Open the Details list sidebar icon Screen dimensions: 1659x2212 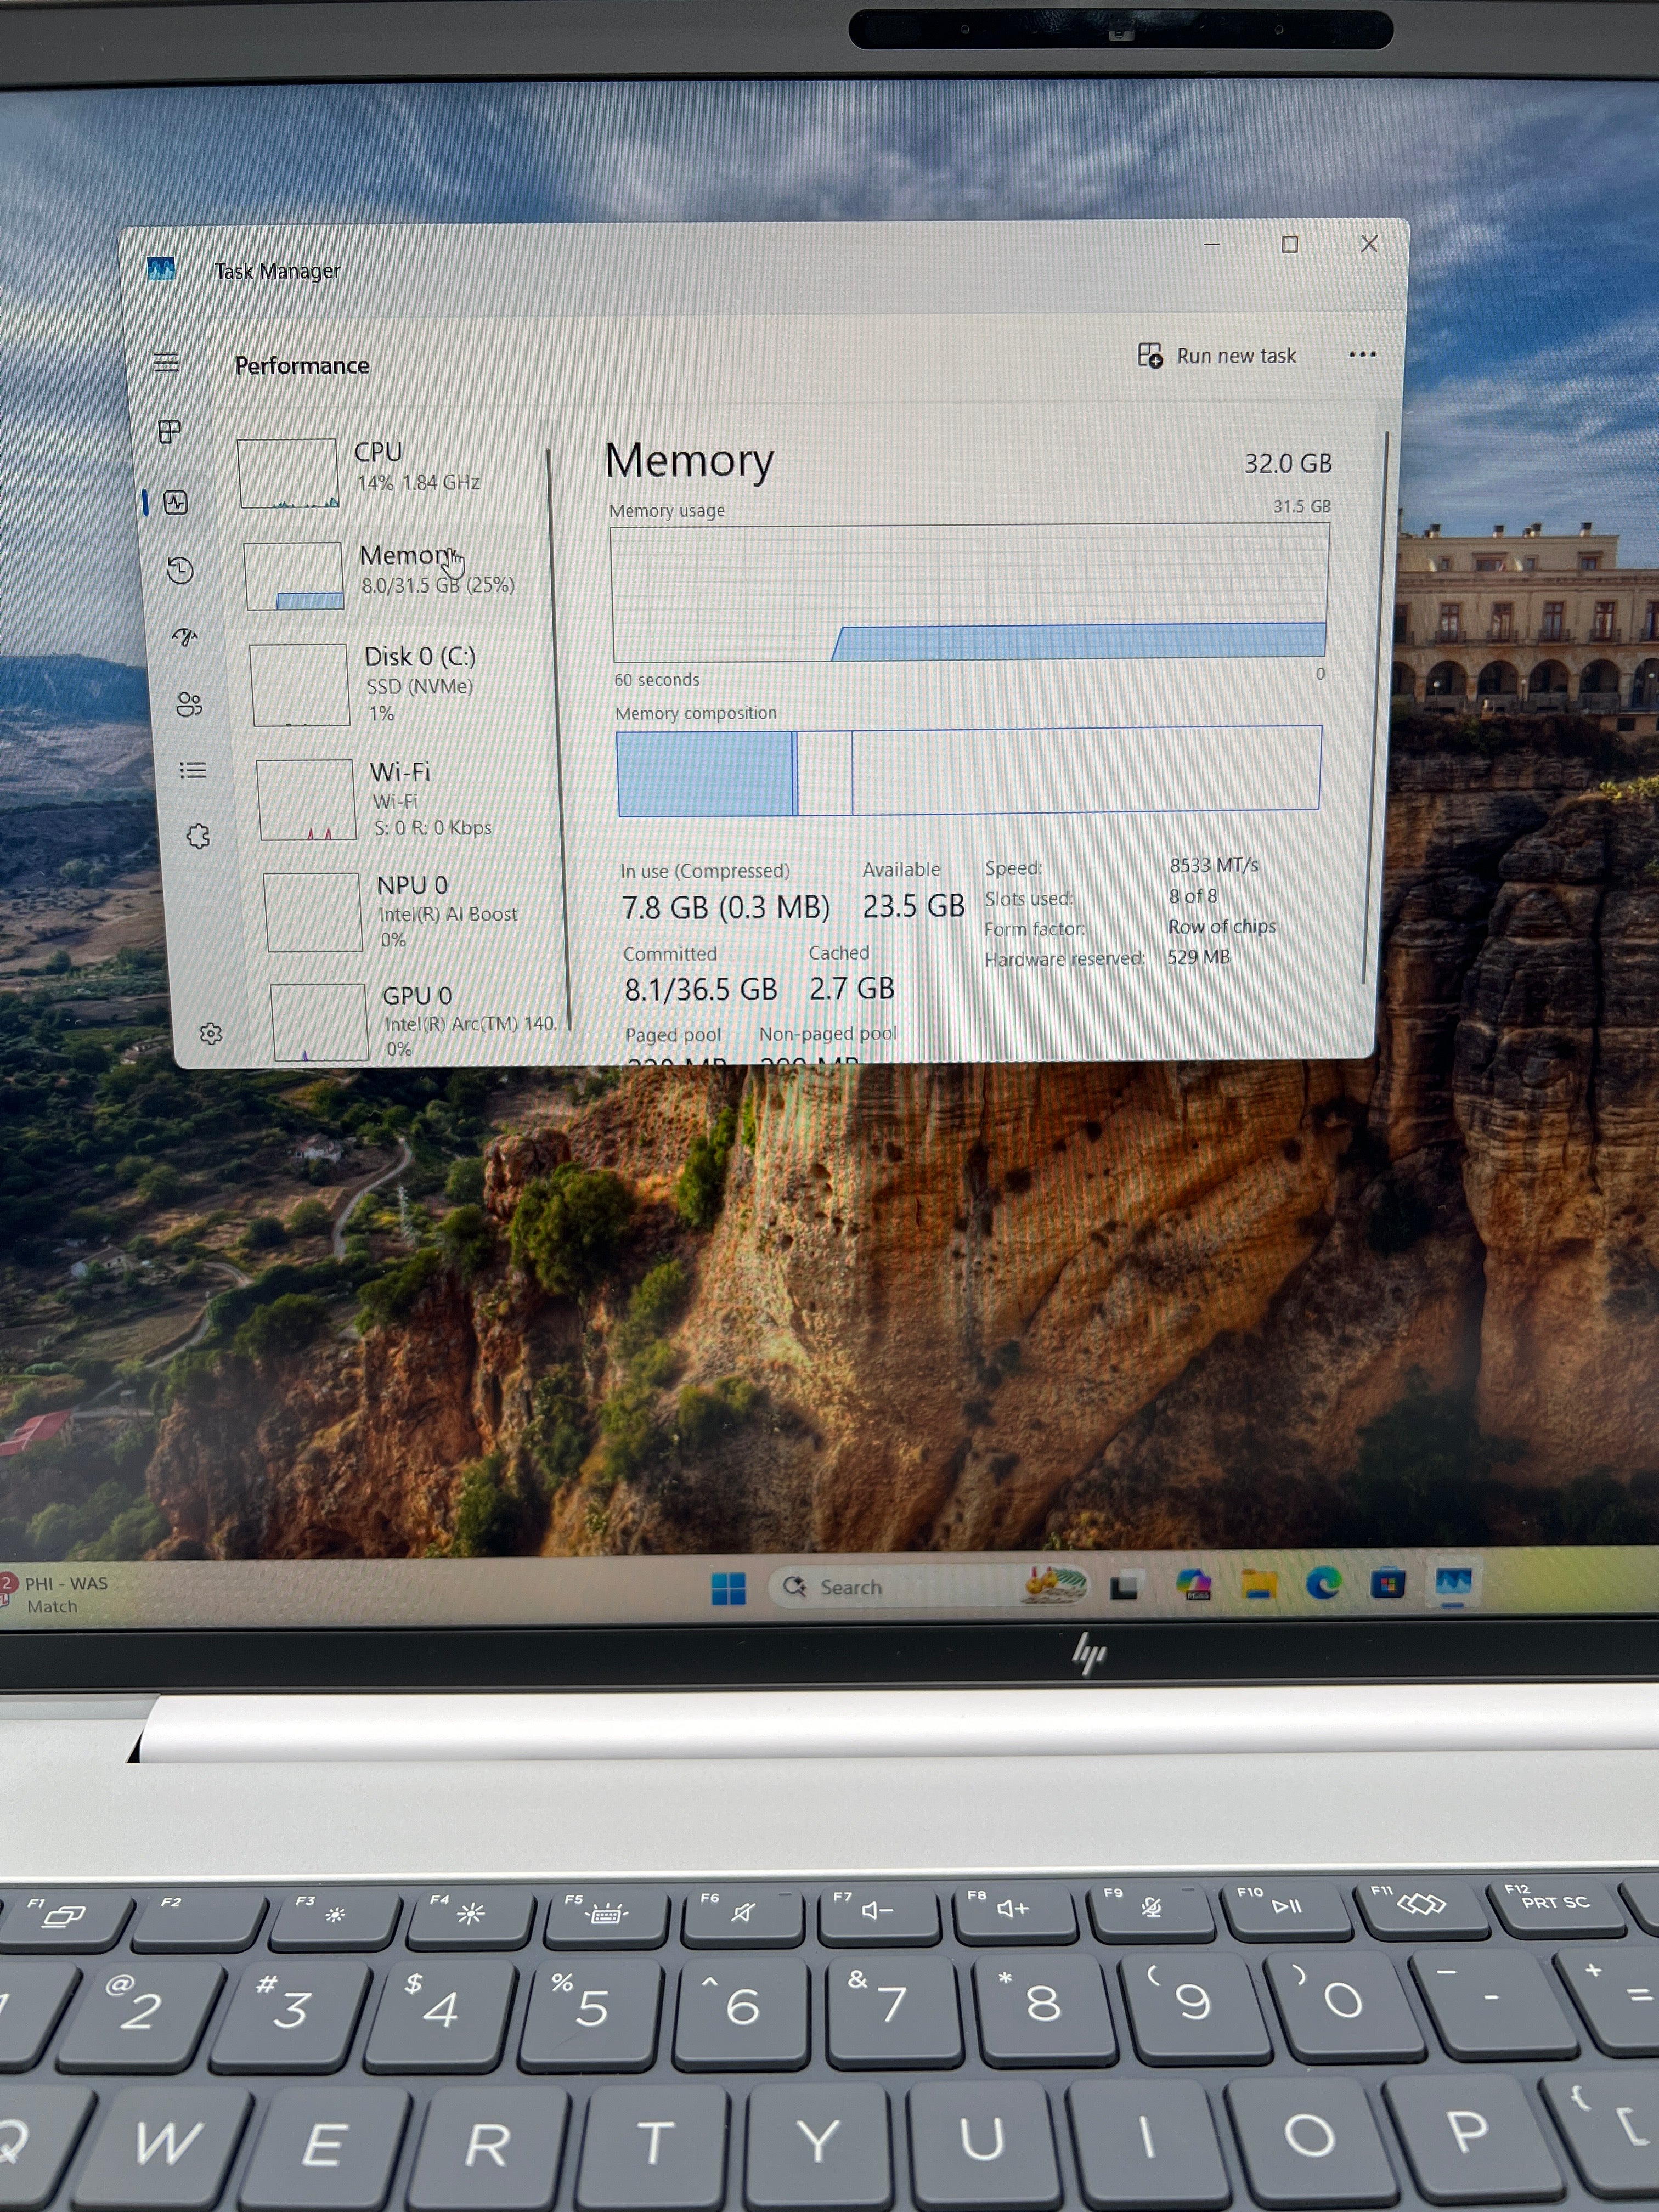tap(193, 770)
